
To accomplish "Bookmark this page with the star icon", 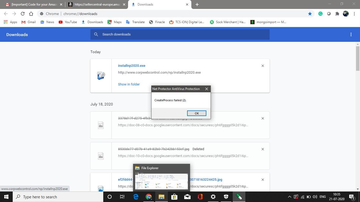I will click(310, 13).
